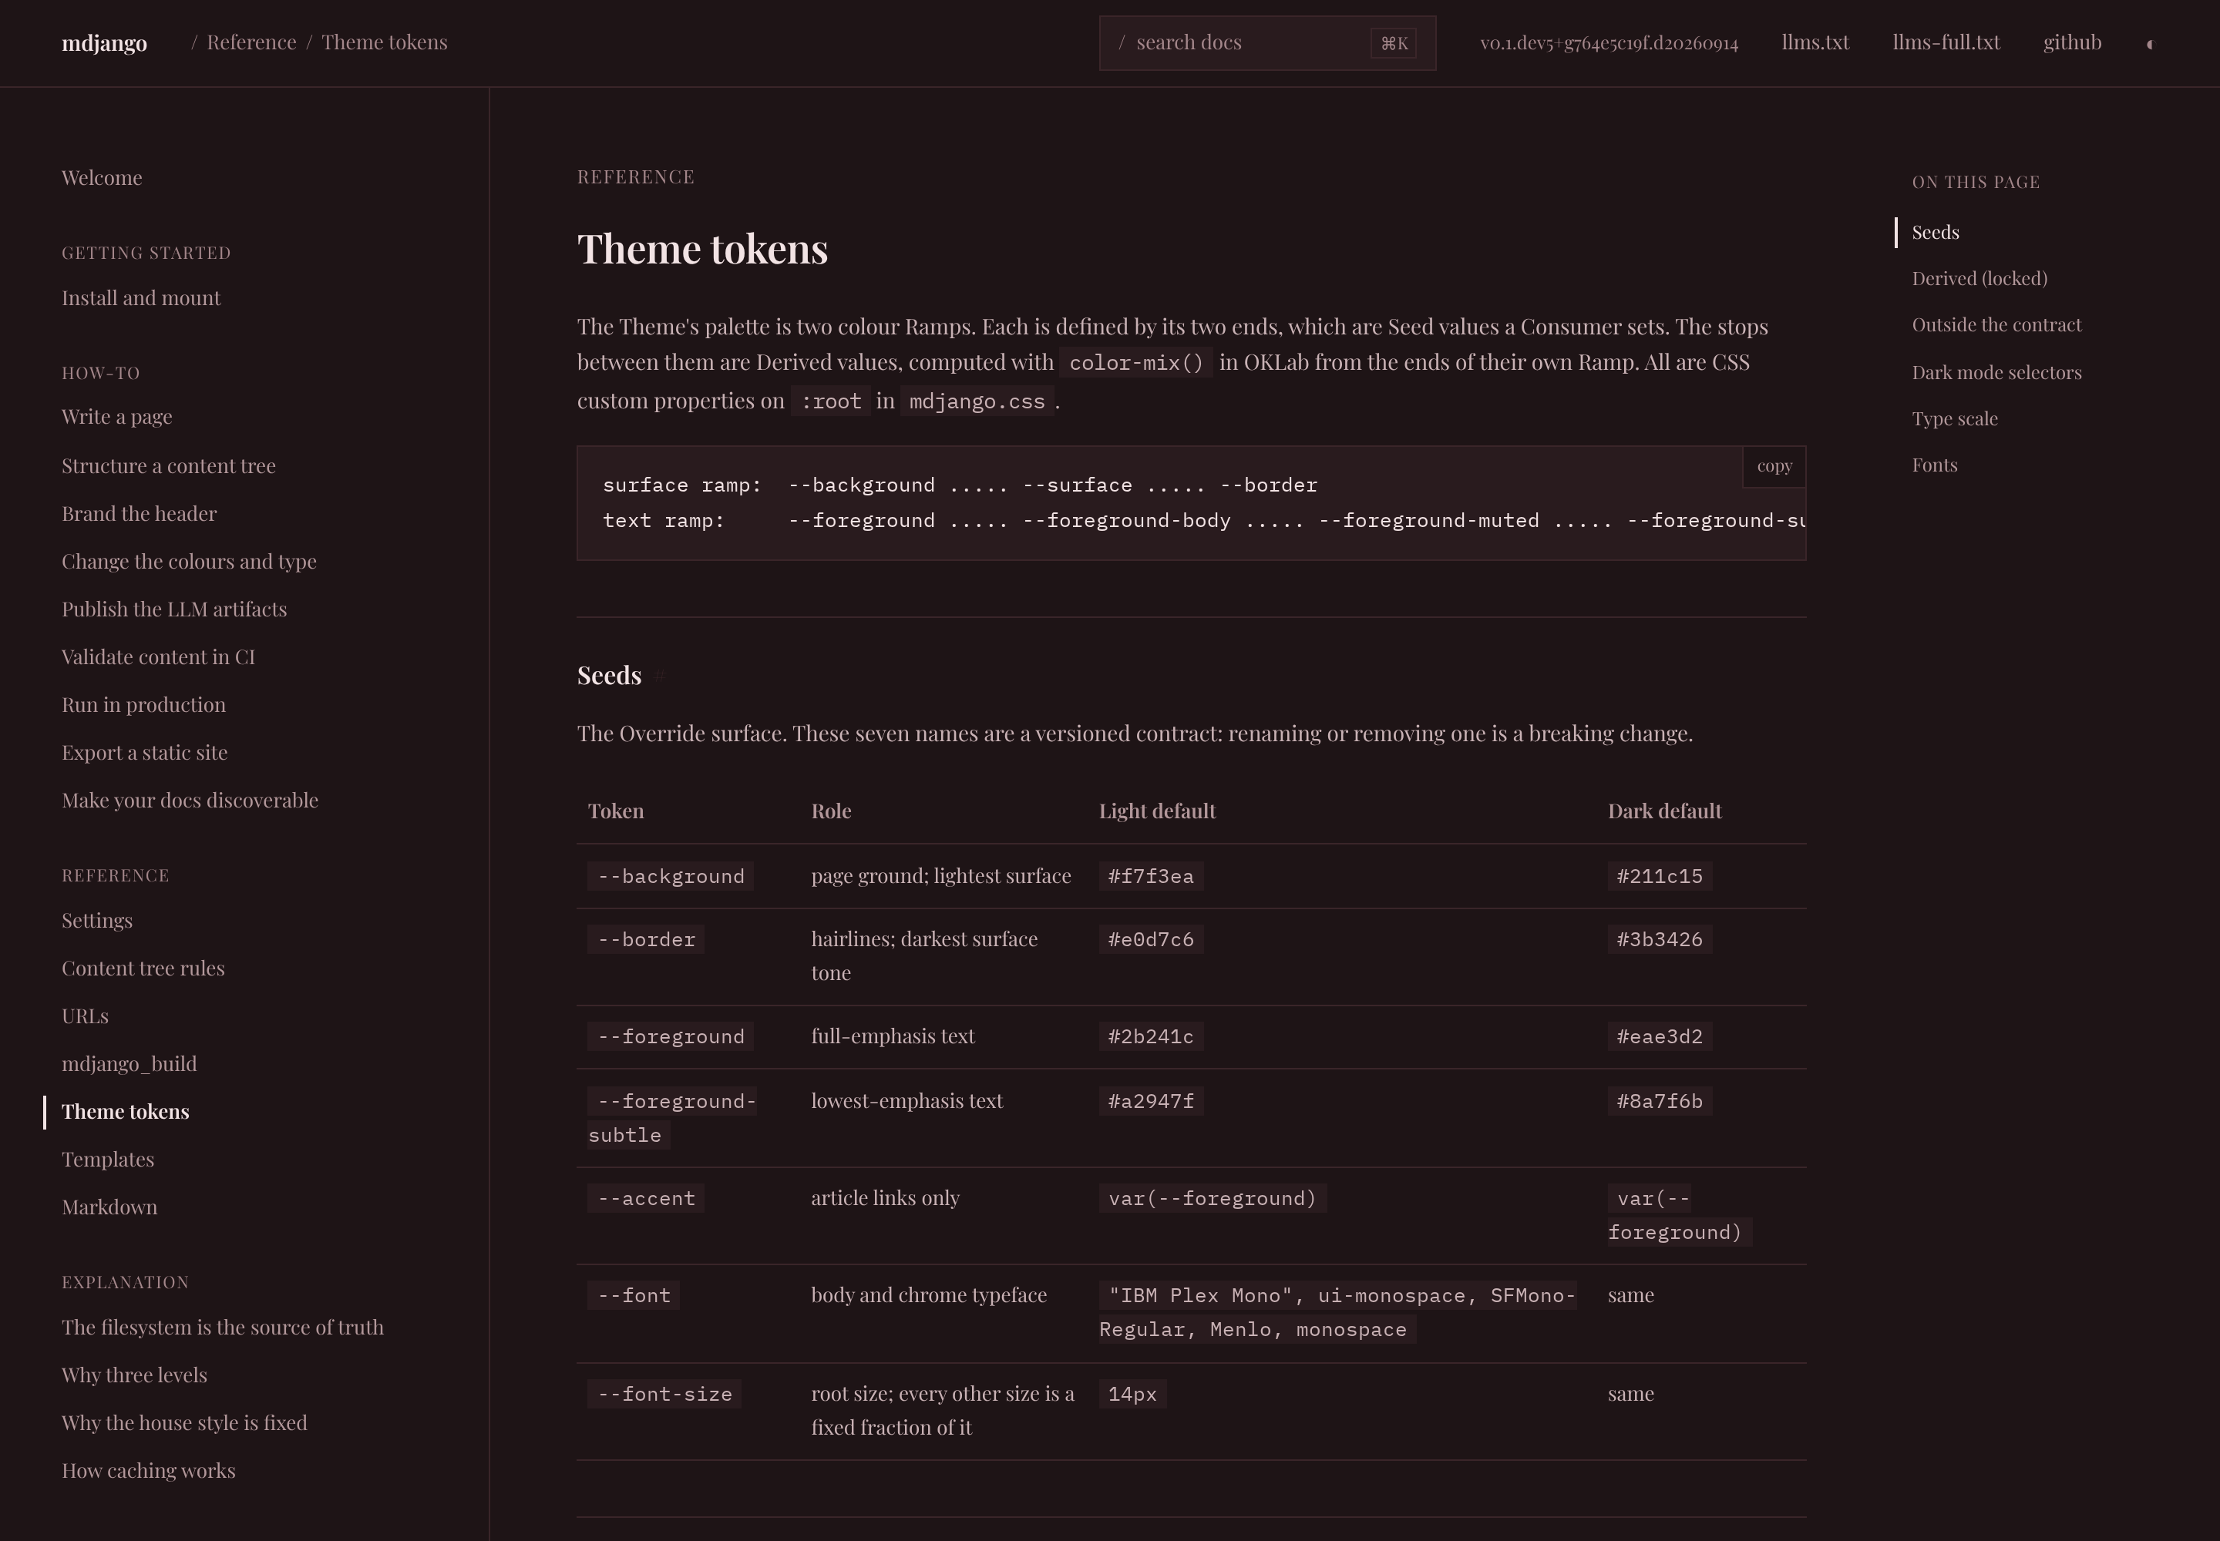Click the --background token cell

[x=671, y=877]
